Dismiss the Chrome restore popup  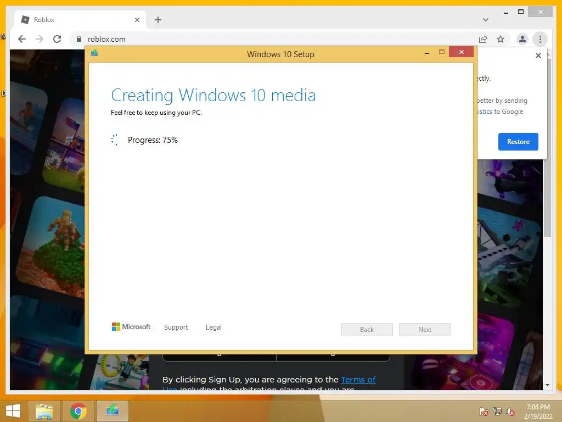click(x=538, y=55)
